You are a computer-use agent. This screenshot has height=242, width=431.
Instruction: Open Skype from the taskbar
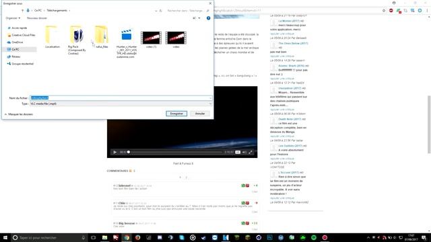182,237
